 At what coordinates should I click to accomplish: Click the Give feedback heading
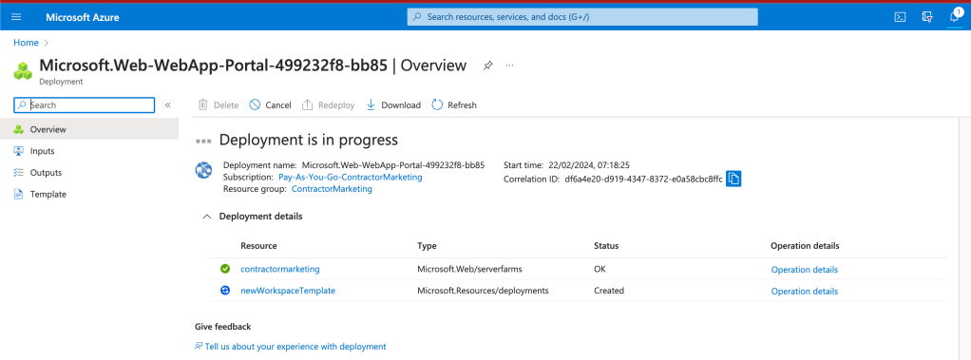(x=223, y=327)
